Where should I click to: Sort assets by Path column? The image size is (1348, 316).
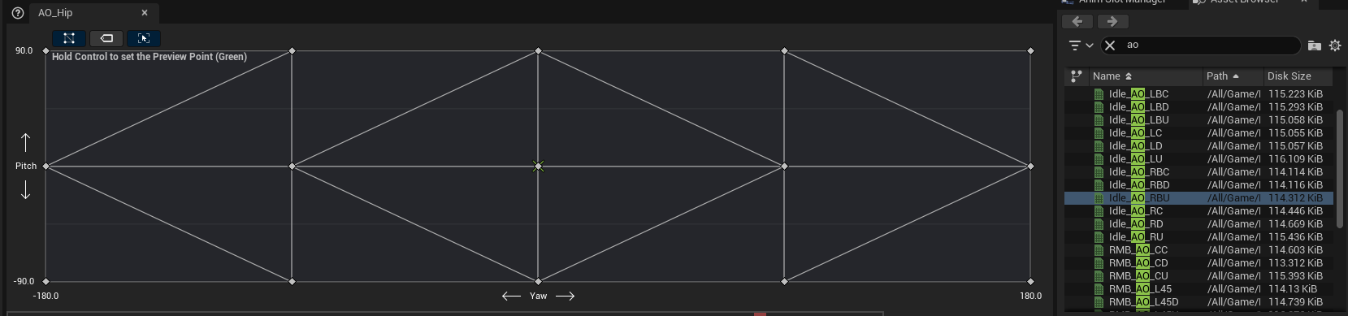point(1233,76)
